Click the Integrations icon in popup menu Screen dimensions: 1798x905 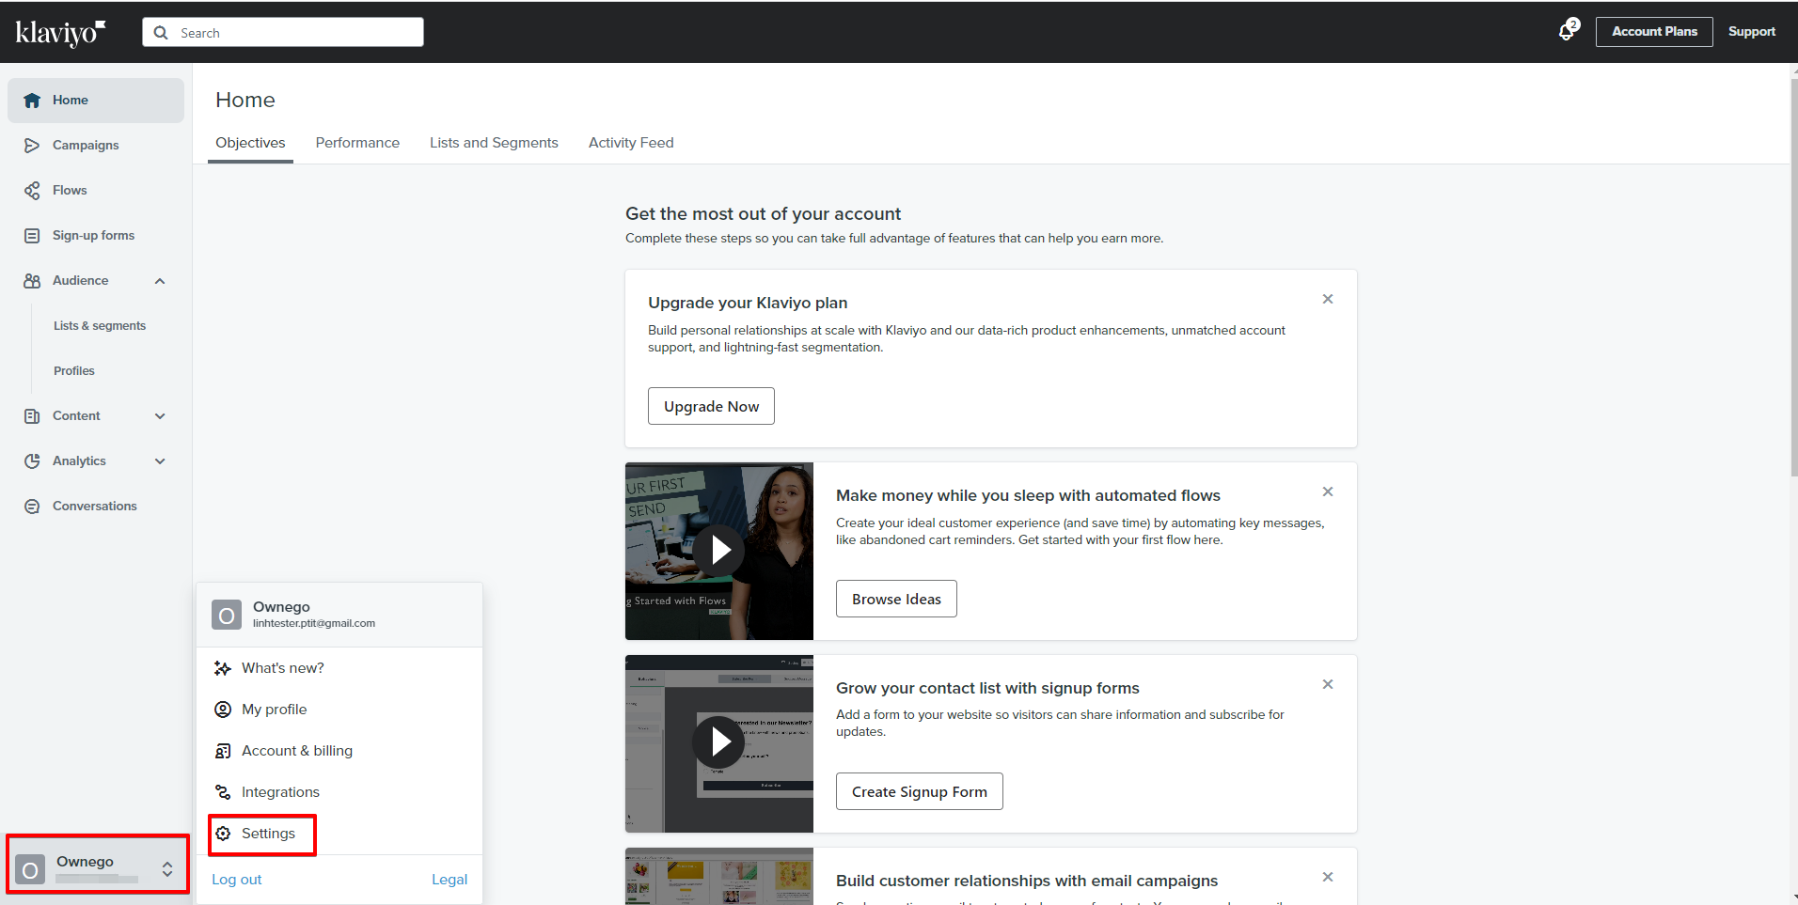tap(223, 792)
